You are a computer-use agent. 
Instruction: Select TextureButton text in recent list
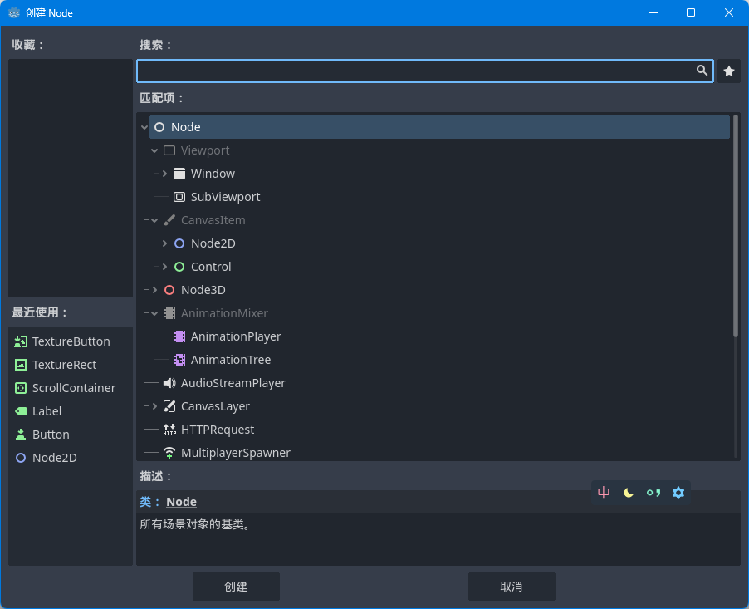(x=71, y=341)
